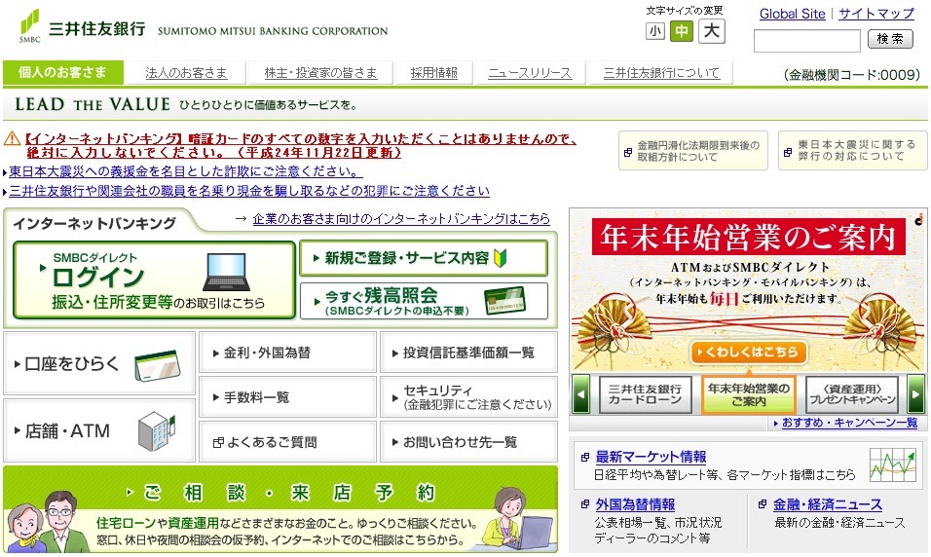Open セキュリティ (金融犯罪にご注意ください)
This screenshot has width=931, height=557.
pyautogui.click(x=468, y=397)
